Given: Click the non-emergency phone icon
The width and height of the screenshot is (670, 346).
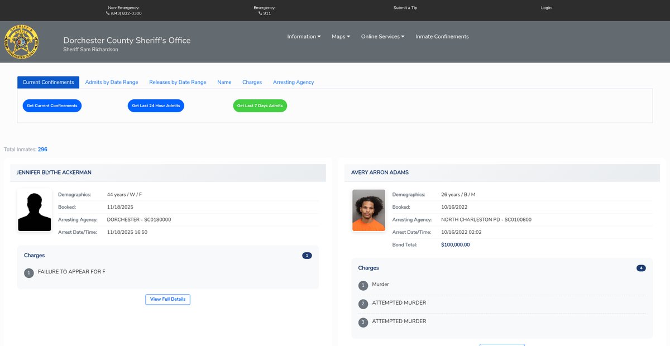Looking at the screenshot, I should (108, 13).
